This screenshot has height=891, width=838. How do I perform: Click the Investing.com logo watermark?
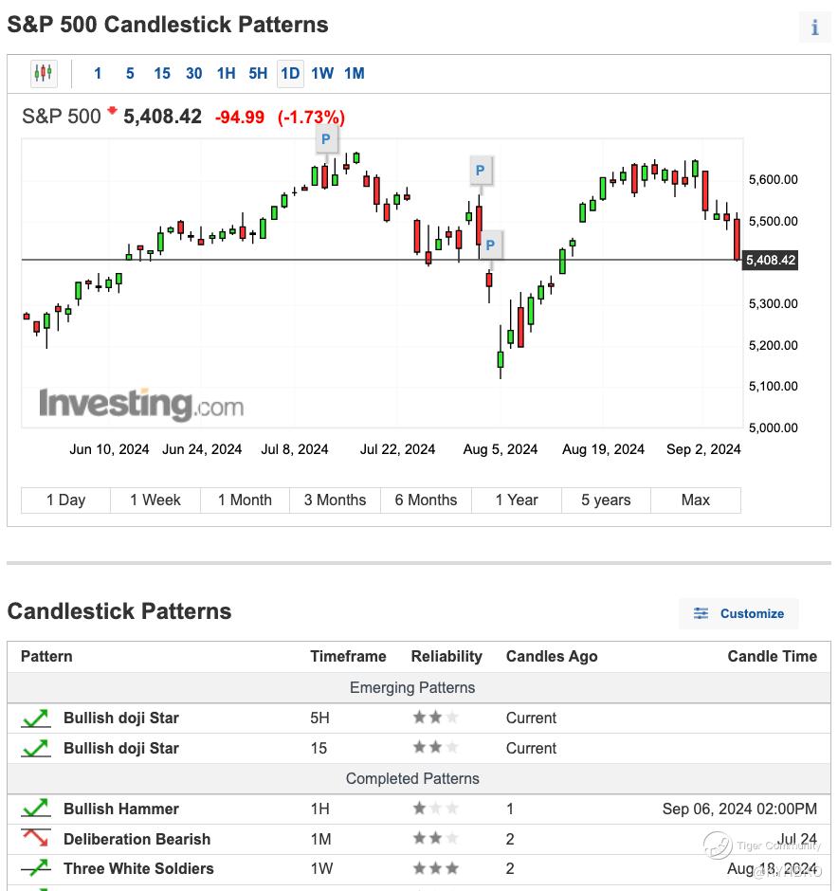point(141,405)
